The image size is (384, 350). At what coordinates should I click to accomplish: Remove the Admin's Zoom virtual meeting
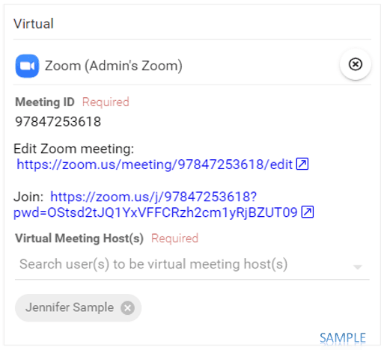pyautogui.click(x=356, y=64)
